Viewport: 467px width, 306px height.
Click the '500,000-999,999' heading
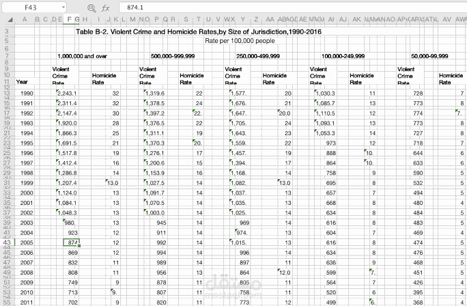pos(173,56)
